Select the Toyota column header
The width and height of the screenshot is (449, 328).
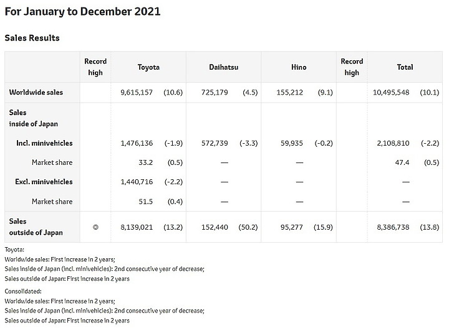point(148,67)
